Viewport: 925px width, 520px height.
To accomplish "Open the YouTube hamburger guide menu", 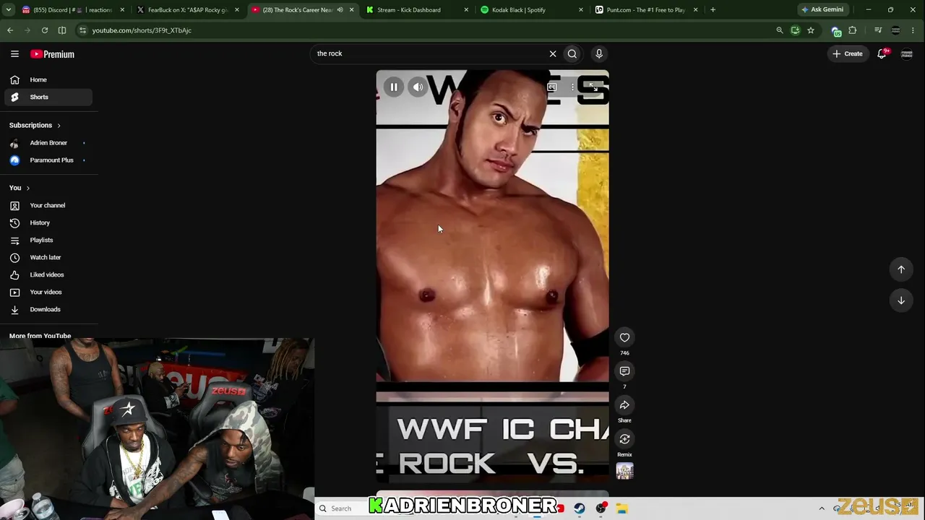I will click(x=14, y=54).
